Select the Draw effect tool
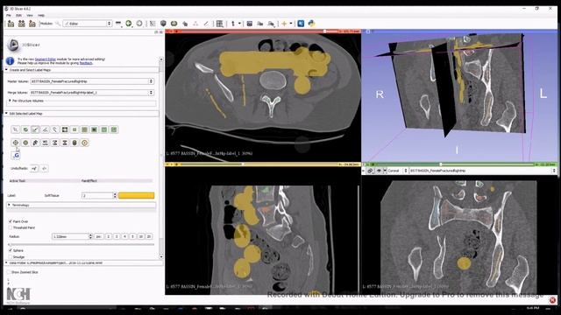Viewport: 561px width, 315px height. (x=45, y=129)
